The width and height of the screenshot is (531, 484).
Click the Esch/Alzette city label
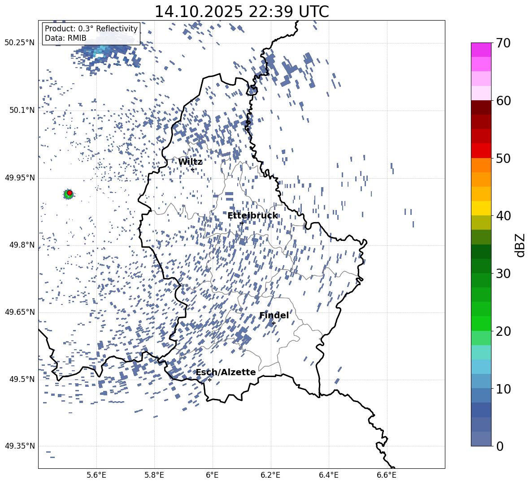pos(226,372)
